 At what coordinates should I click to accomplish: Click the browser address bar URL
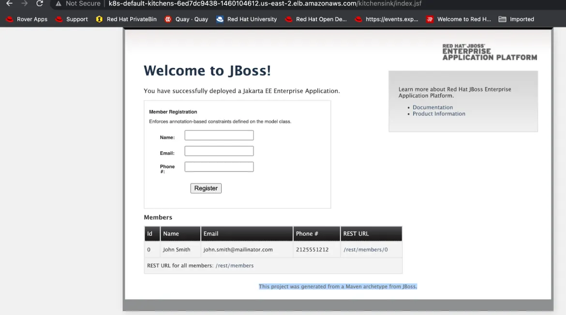tap(265, 3)
